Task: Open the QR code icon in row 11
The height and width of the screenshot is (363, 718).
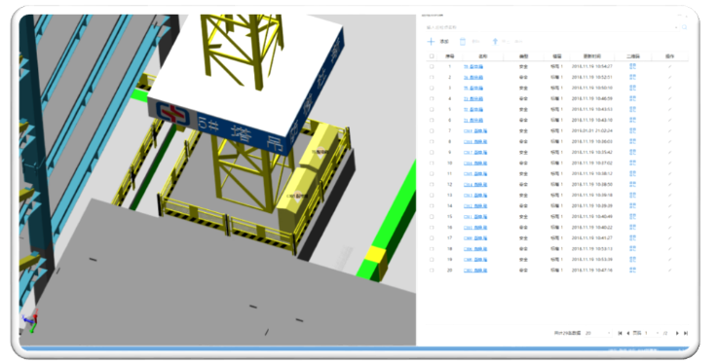Action: tap(632, 174)
